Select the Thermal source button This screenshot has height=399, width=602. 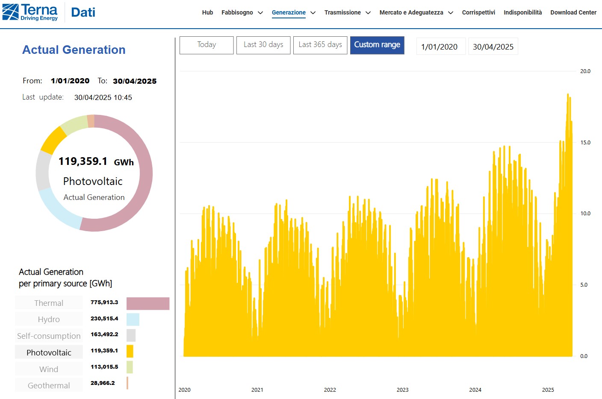[49, 303]
